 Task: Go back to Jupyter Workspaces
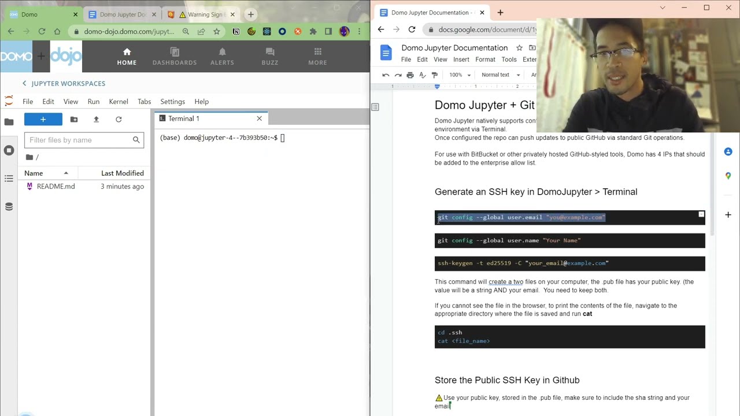pos(64,84)
